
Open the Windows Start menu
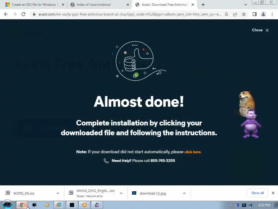[x=7, y=205]
